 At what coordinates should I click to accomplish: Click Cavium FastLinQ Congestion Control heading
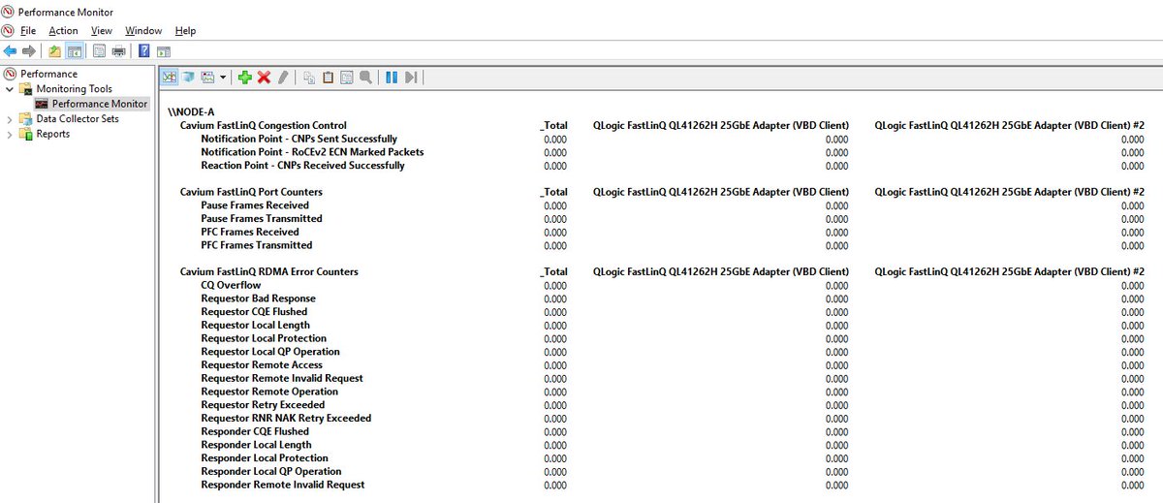click(x=264, y=126)
